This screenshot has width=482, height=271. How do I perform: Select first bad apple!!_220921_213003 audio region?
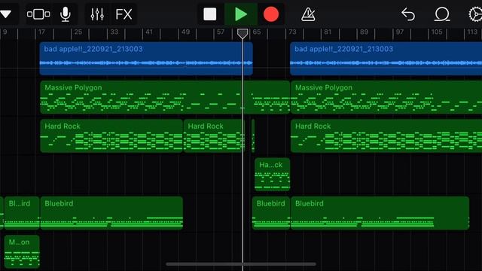click(146, 59)
